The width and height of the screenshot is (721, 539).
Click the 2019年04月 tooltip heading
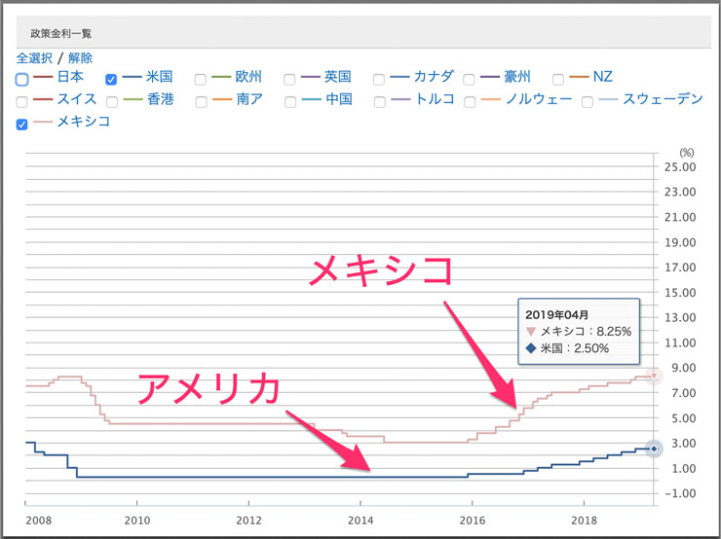tap(557, 315)
